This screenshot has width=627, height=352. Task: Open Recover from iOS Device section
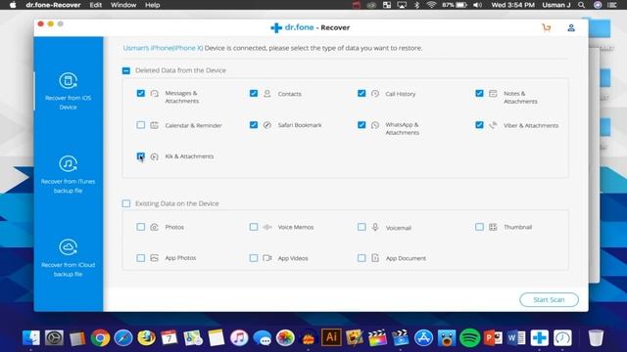click(x=68, y=91)
